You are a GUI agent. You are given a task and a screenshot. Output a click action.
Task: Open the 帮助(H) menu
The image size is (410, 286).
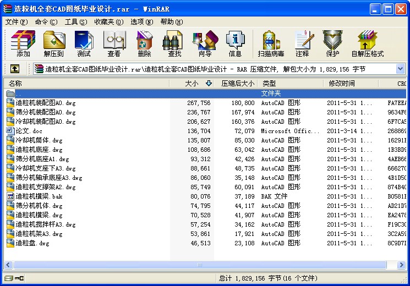tap(172, 22)
